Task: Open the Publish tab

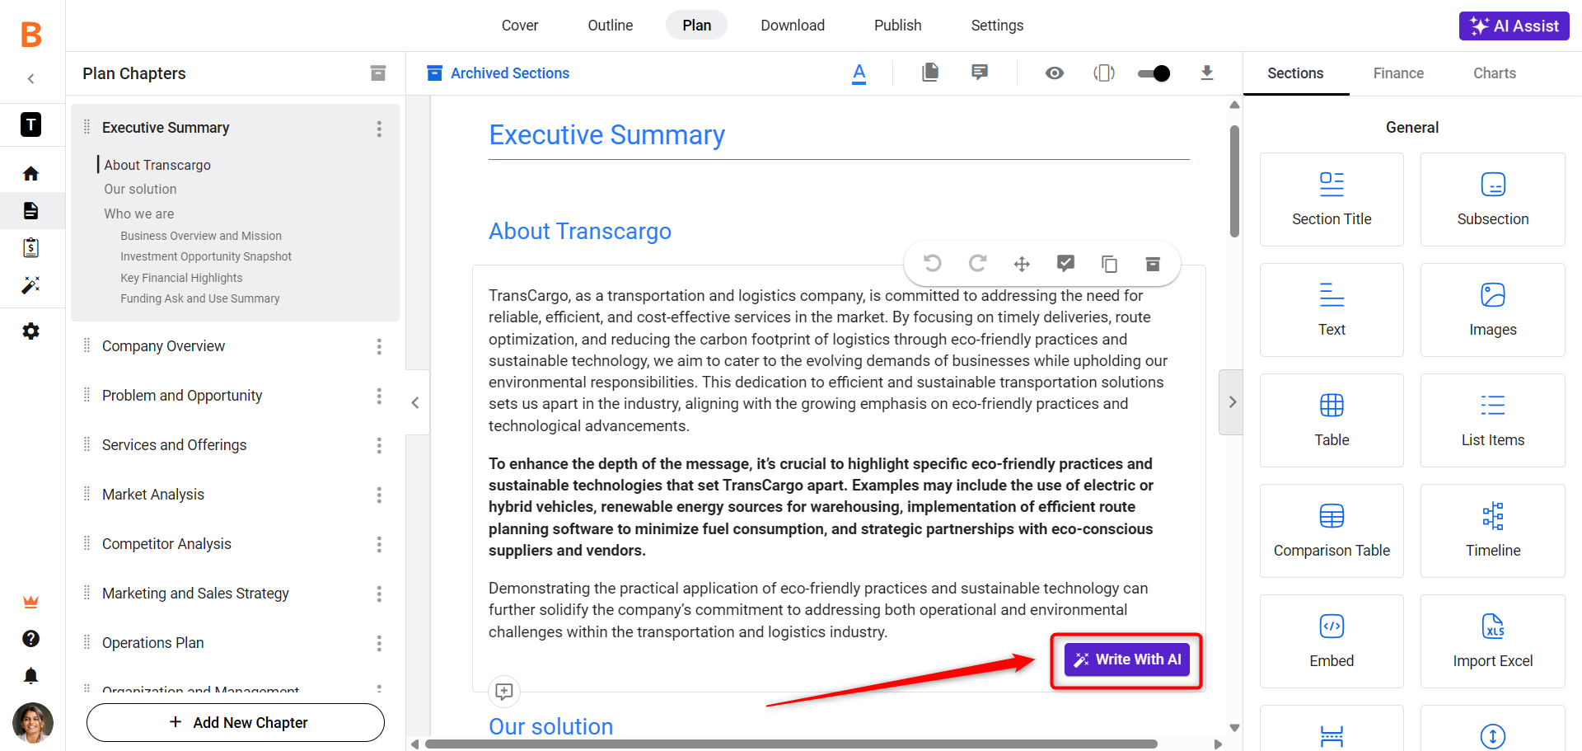Action: (898, 26)
